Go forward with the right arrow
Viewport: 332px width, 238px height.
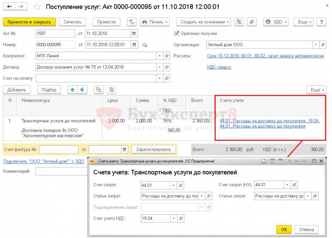click(x=21, y=7)
